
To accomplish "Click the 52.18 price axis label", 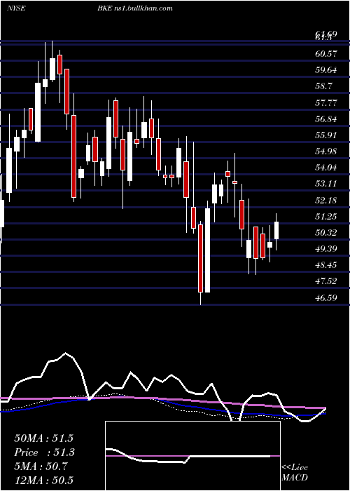I will tap(326, 200).
